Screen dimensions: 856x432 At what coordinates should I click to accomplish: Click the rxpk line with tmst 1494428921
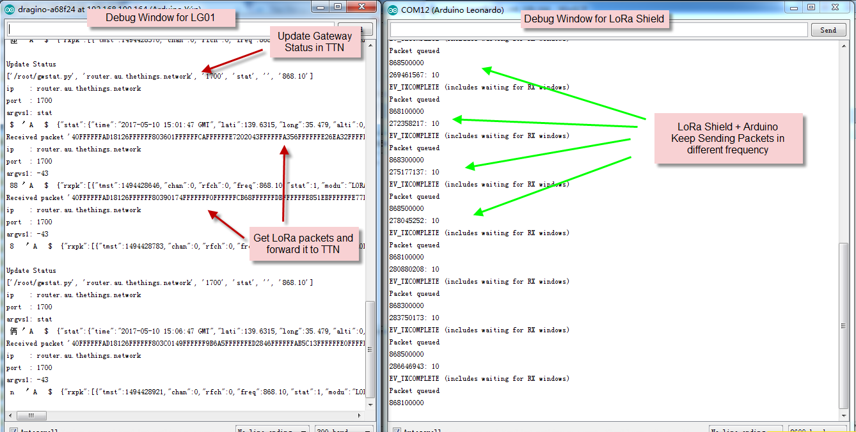(186, 392)
